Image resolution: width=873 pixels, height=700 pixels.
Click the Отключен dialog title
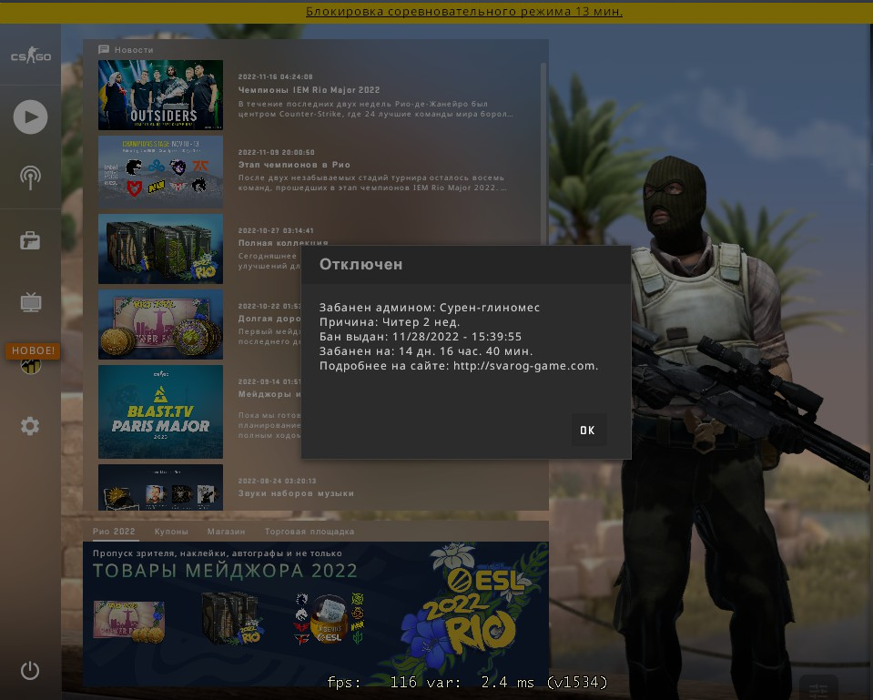(360, 265)
